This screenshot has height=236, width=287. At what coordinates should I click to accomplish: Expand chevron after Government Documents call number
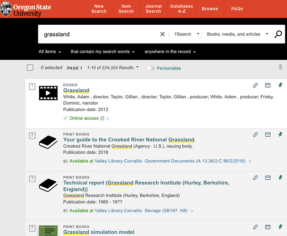pos(250,161)
